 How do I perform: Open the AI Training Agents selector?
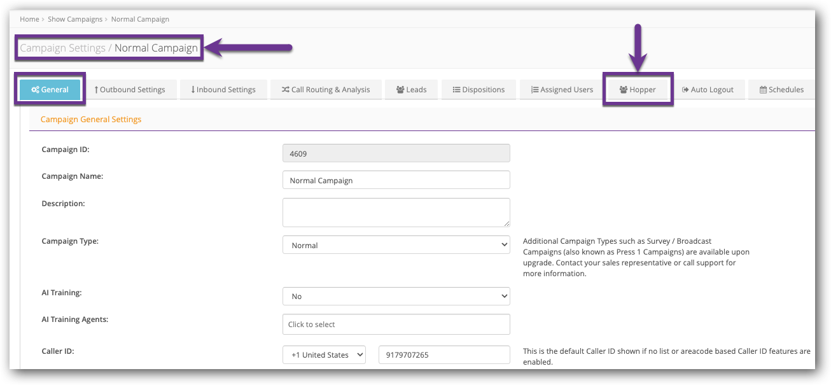(x=396, y=324)
